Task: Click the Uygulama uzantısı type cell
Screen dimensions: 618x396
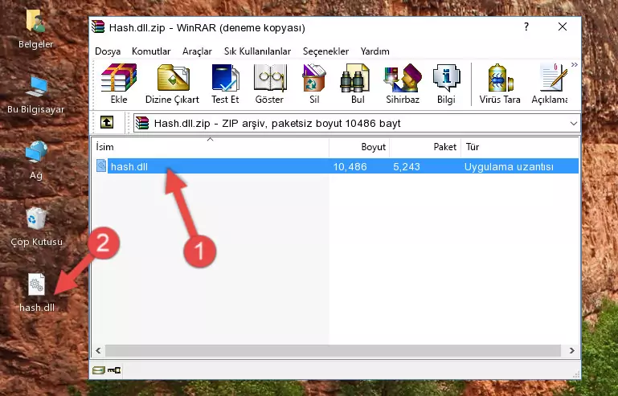Action: [509, 167]
